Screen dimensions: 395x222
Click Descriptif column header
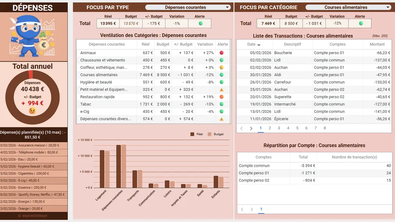[x=293, y=44]
